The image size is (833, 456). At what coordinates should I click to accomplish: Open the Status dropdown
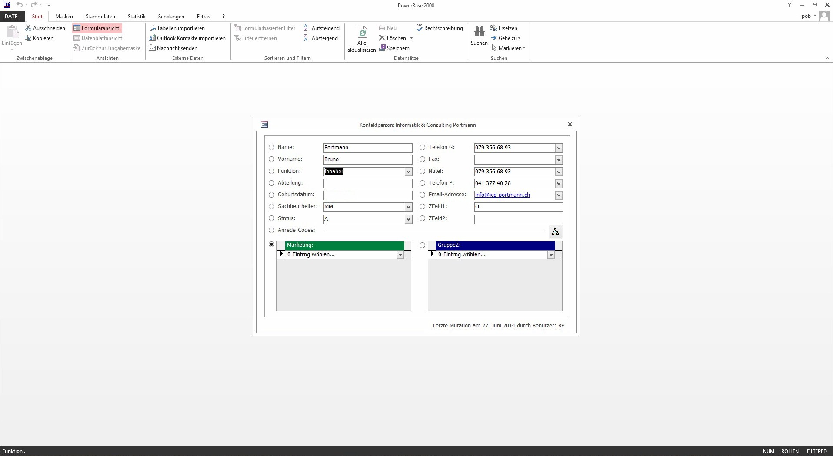(408, 219)
